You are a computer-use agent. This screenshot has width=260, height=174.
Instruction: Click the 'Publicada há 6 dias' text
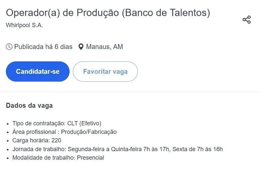point(43,47)
